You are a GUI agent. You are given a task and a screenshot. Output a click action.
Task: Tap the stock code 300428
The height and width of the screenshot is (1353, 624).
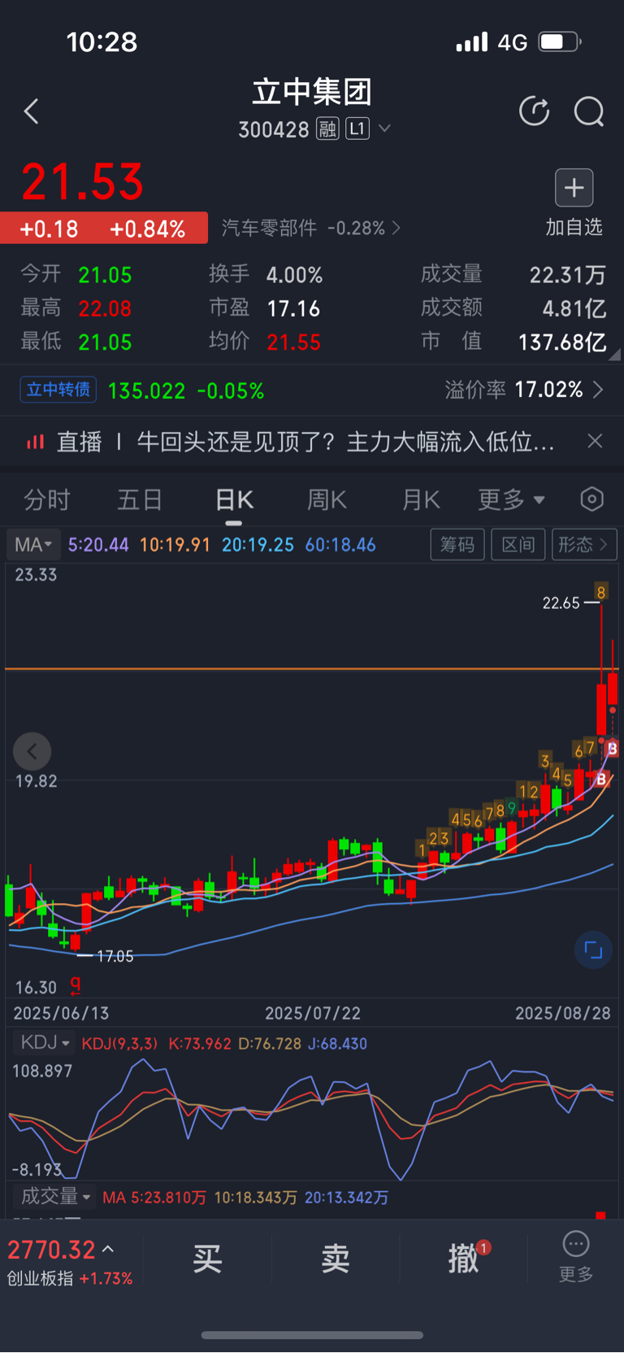(274, 129)
